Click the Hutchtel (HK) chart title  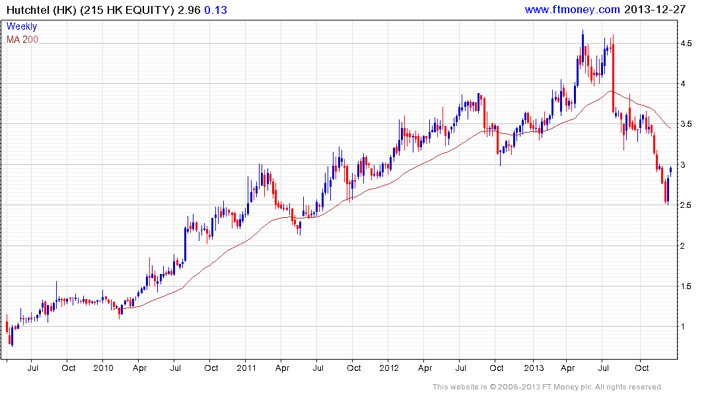pyautogui.click(x=90, y=10)
